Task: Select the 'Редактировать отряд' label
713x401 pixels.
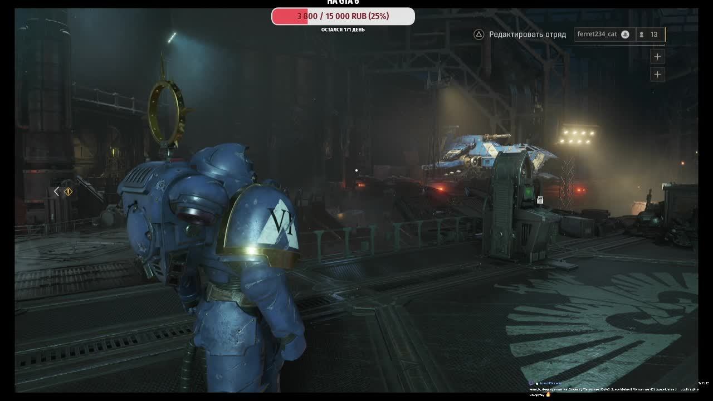Action: click(527, 35)
